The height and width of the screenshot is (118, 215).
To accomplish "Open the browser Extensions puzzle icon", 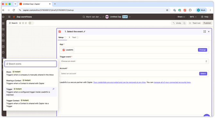I will [190, 10].
